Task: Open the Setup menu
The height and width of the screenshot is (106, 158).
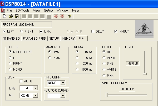Action: [48, 10]
